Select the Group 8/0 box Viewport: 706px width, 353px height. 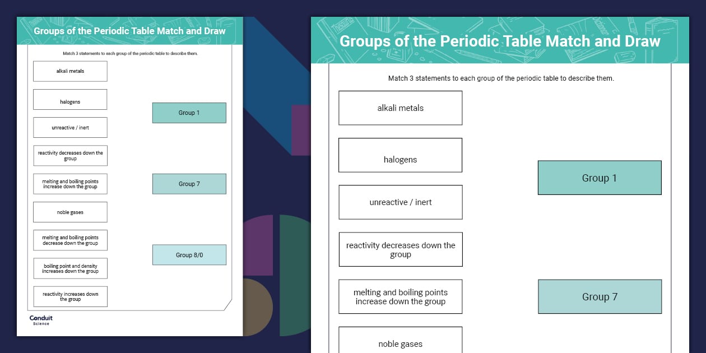pyautogui.click(x=189, y=255)
